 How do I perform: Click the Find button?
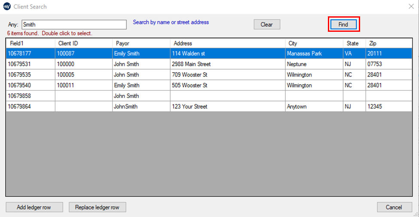click(343, 24)
